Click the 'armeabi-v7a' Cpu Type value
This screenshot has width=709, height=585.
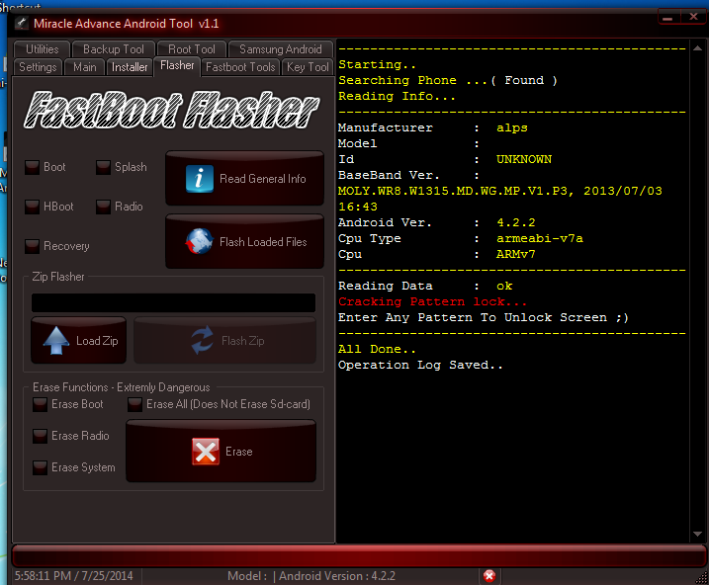click(x=540, y=238)
